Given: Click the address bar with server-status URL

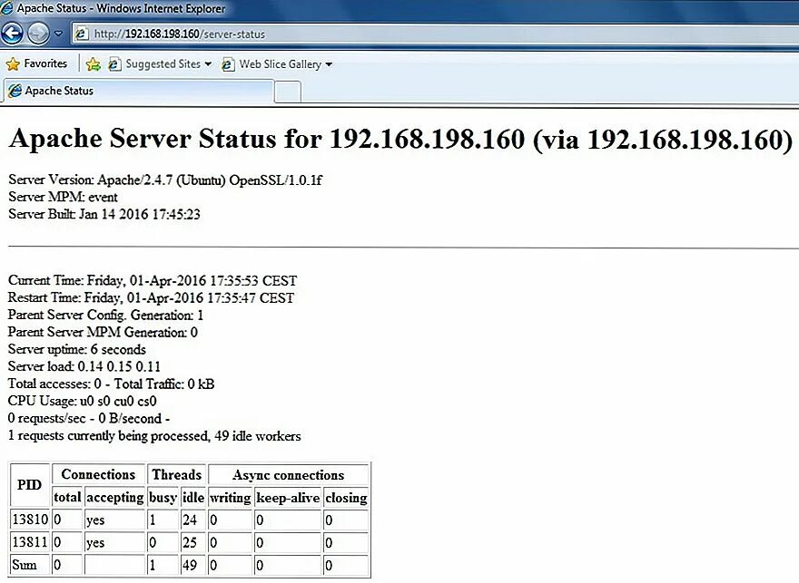Looking at the screenshot, I should (x=435, y=34).
